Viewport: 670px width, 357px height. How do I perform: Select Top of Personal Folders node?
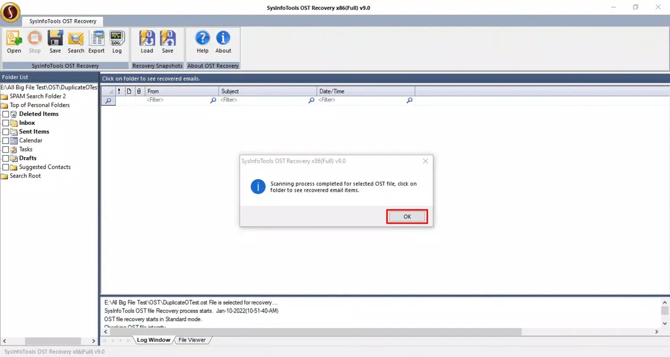point(40,105)
